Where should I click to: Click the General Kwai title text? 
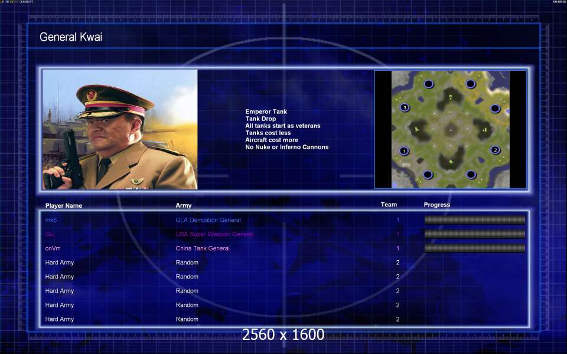(x=71, y=37)
